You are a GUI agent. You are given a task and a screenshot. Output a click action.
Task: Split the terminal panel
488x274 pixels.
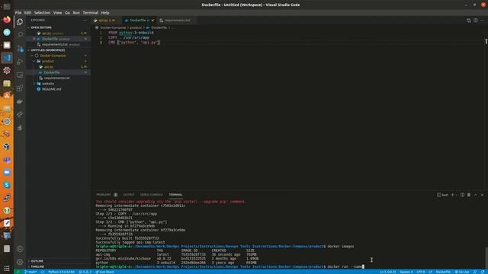[462, 195]
